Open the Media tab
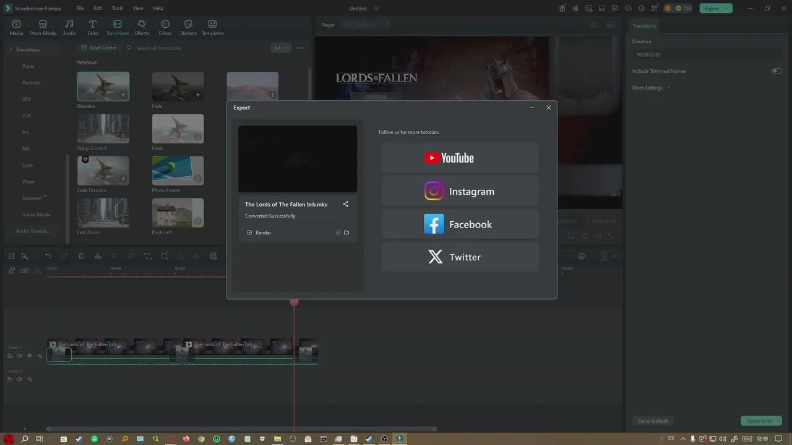This screenshot has width=792, height=445. (x=16, y=28)
